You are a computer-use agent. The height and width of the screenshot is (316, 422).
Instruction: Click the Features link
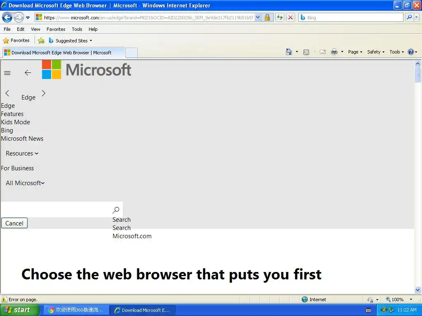click(x=12, y=114)
